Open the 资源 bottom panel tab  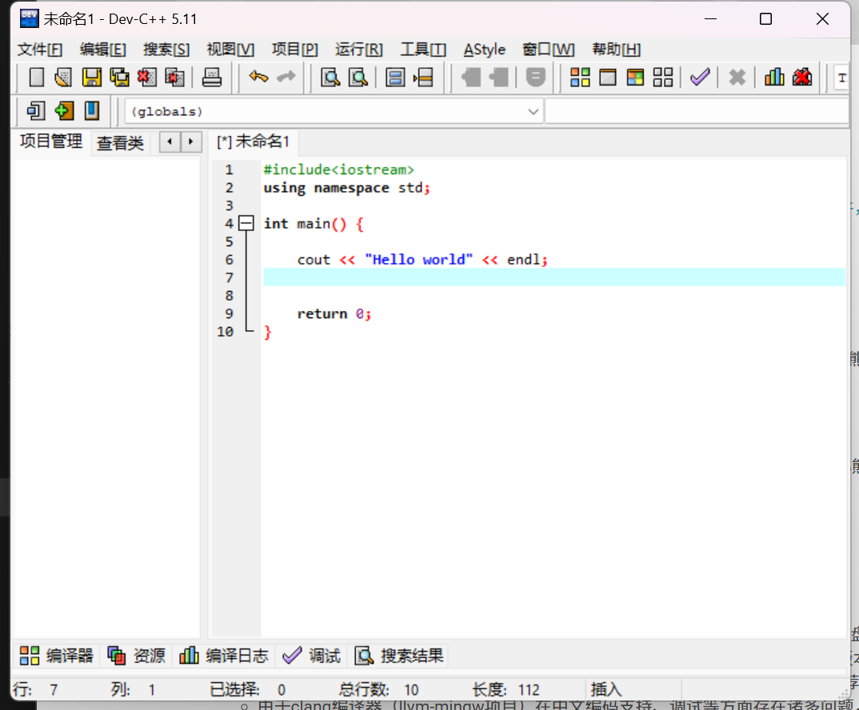[137, 655]
